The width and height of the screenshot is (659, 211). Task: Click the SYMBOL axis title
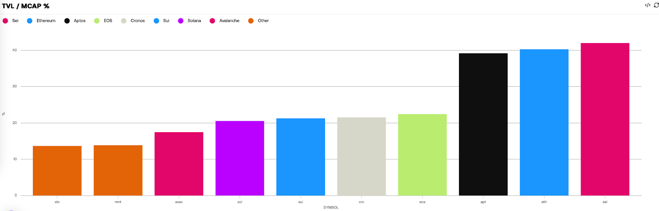coord(331,208)
